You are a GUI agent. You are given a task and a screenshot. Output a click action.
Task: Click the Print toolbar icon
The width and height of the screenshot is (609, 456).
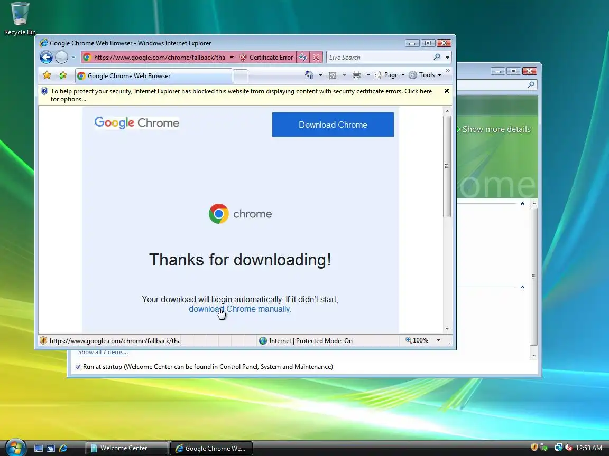click(356, 75)
